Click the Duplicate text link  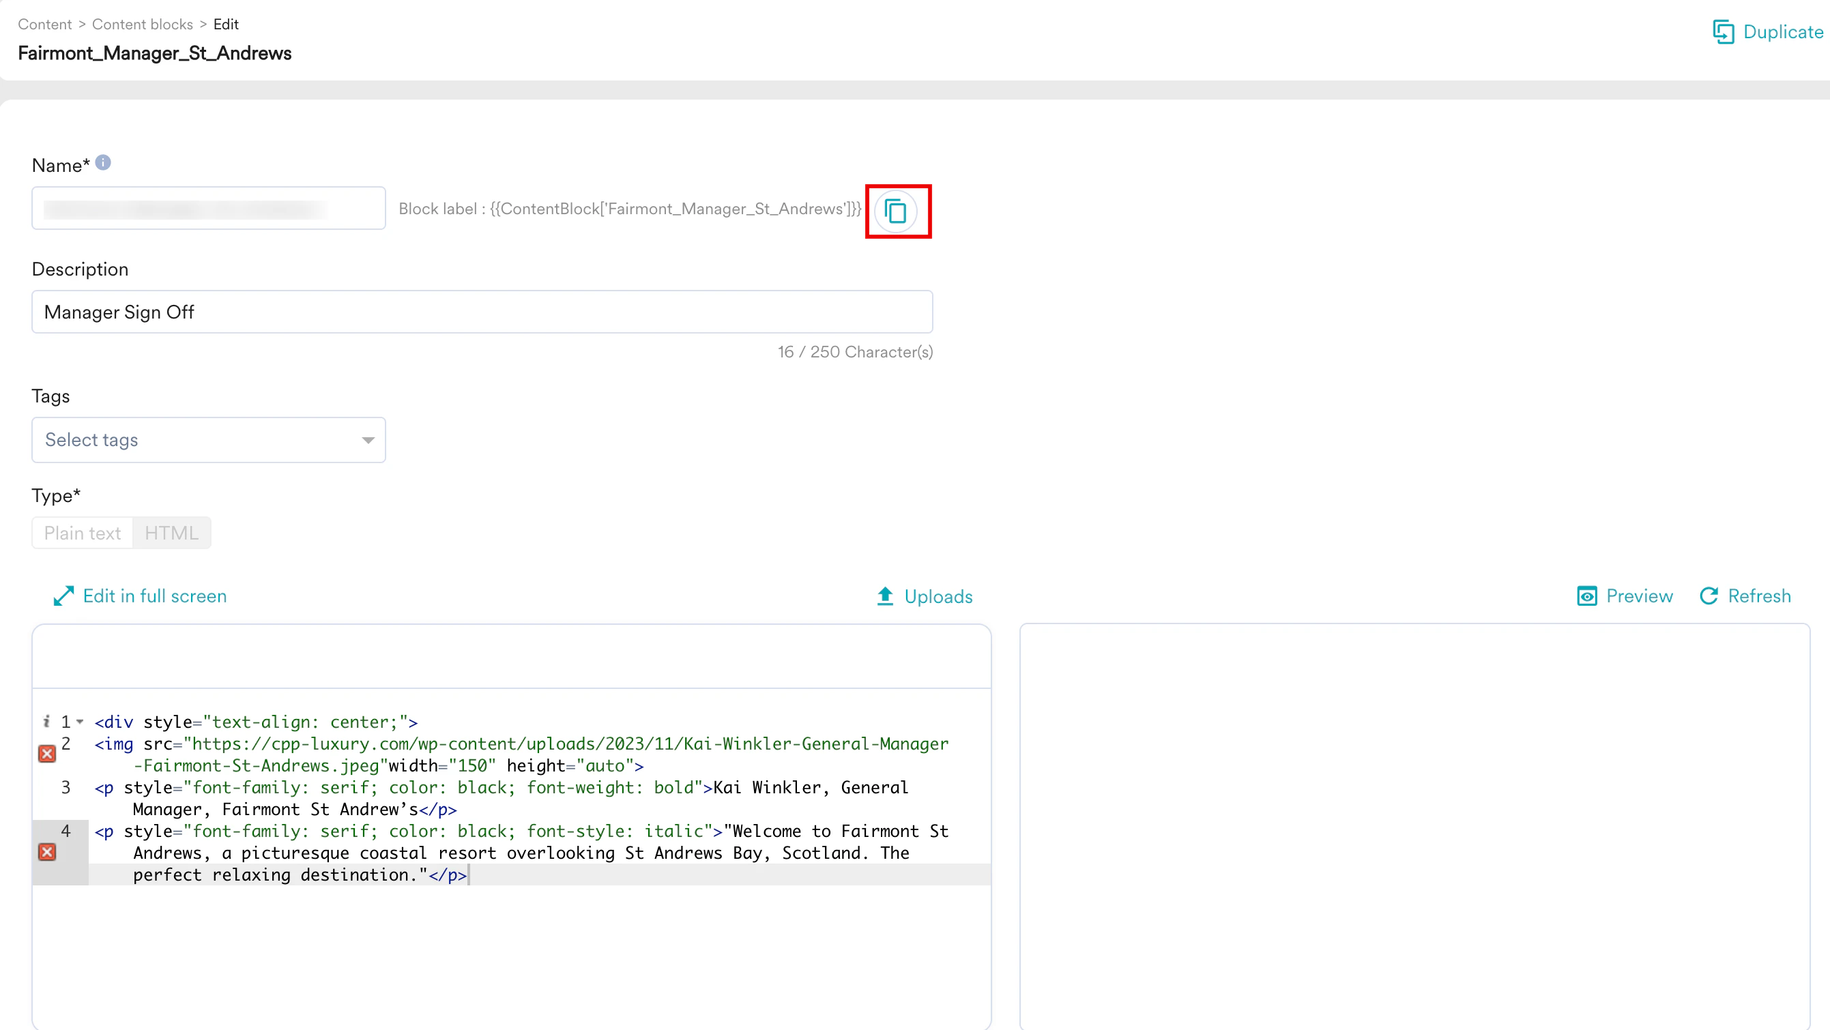1782,32
